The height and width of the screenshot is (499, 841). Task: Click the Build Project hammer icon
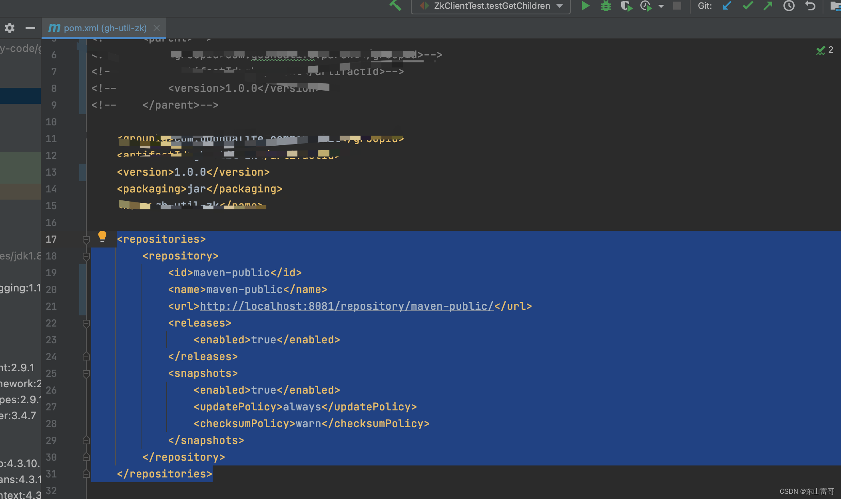(x=395, y=6)
